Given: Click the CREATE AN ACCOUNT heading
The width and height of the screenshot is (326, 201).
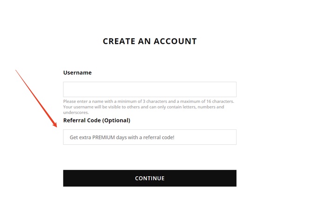Looking at the screenshot, I should click(149, 41).
